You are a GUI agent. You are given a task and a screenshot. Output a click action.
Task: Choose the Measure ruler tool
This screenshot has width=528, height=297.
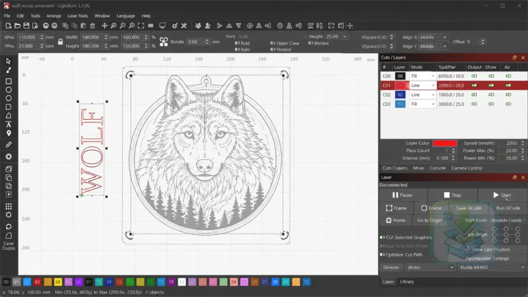point(8,144)
